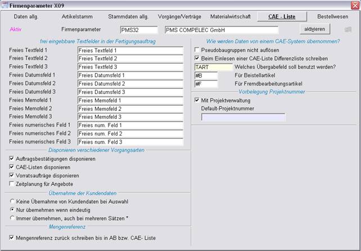Uncheck Auftragsbestätigungen disponieren

point(12,159)
